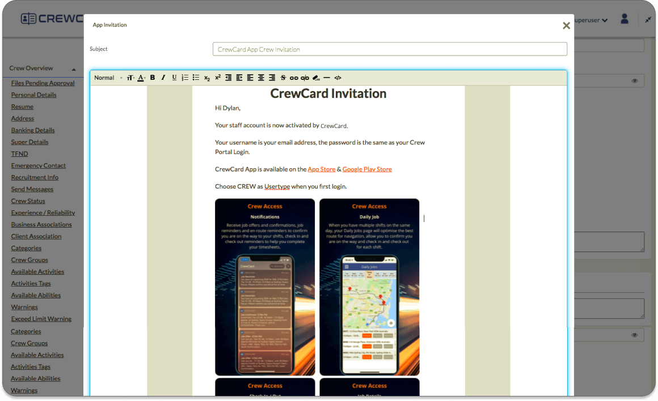
Task: Close the App Invitation dialog
Action: (566, 25)
